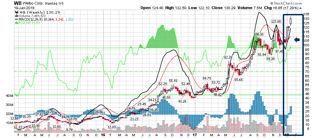Click the 82.28 price high label
The image size is (315, 138).
[x=228, y=58]
